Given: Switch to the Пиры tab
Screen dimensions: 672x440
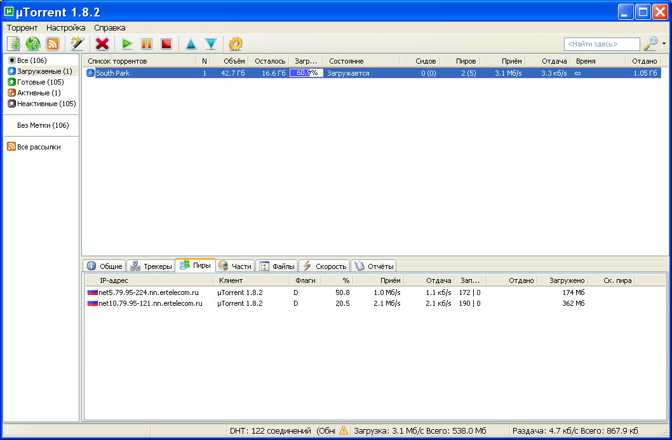Looking at the screenshot, I should pyautogui.click(x=195, y=265).
